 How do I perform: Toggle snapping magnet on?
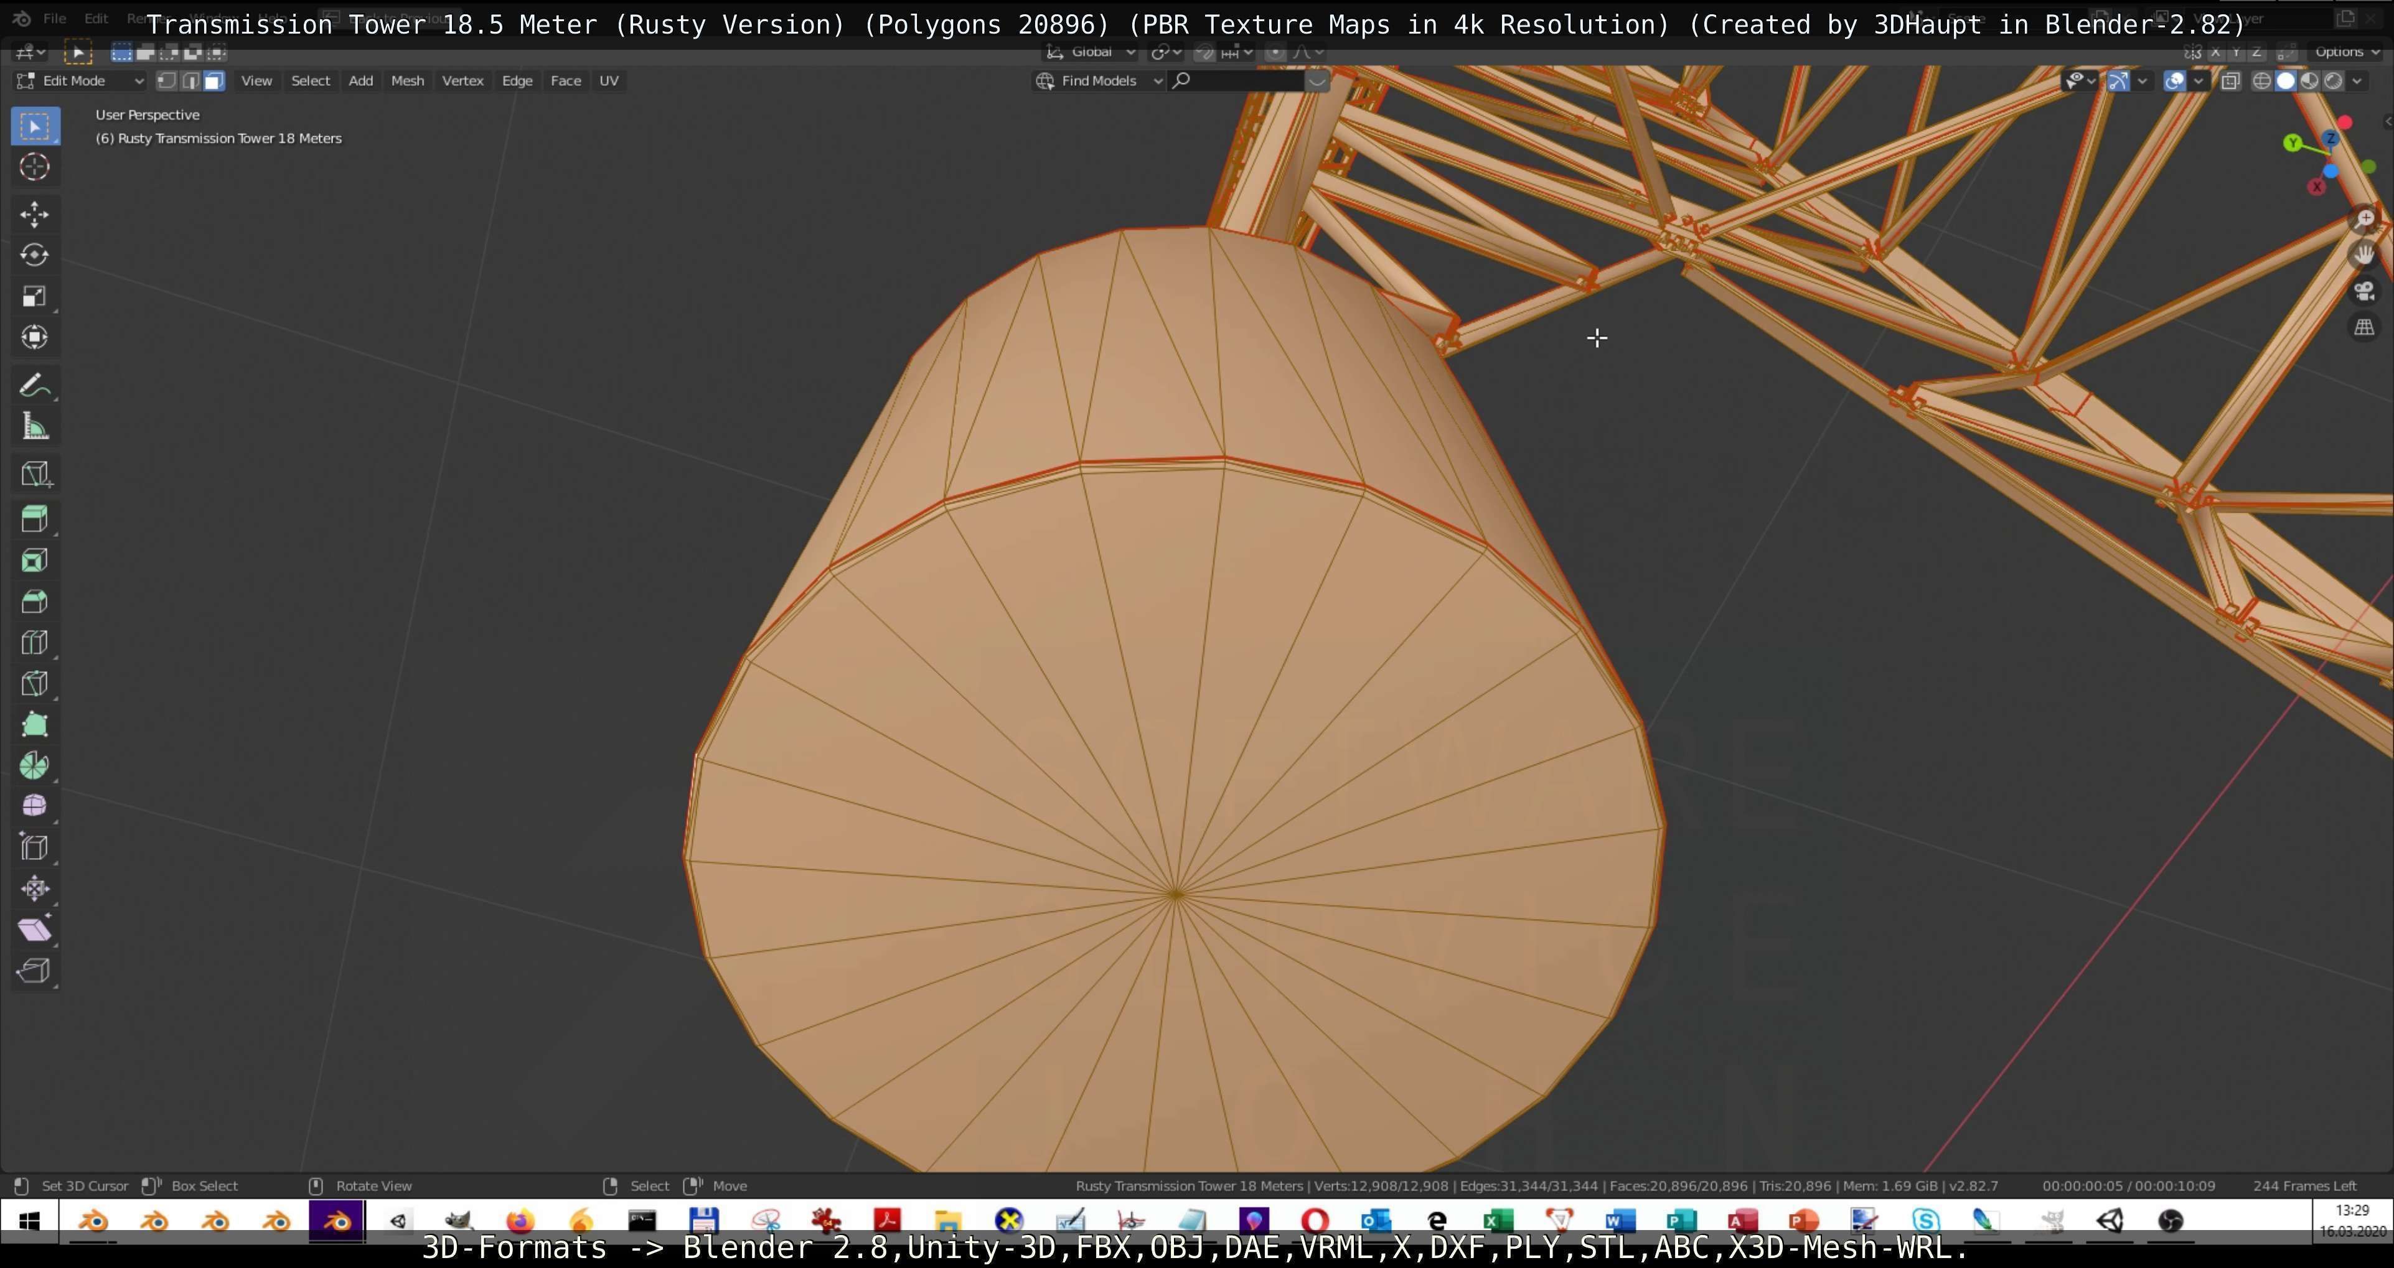1204,52
